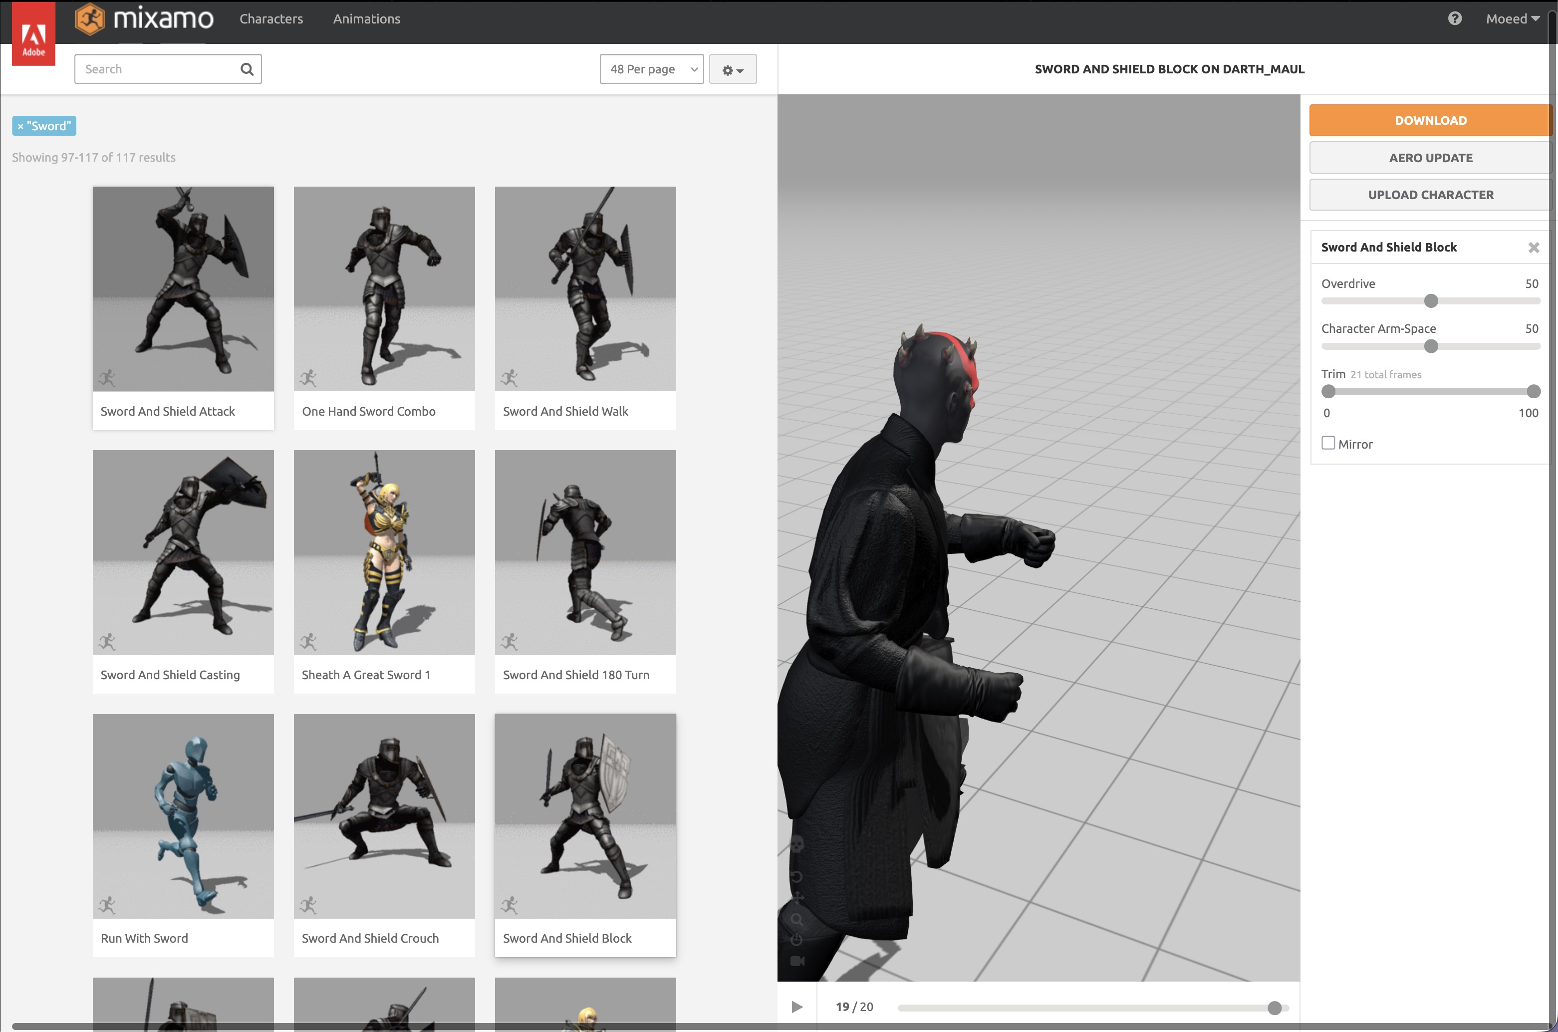Screen dimensions: 1558x1032
Task: Remove the "Sword" filter tag
Action: click(20, 126)
